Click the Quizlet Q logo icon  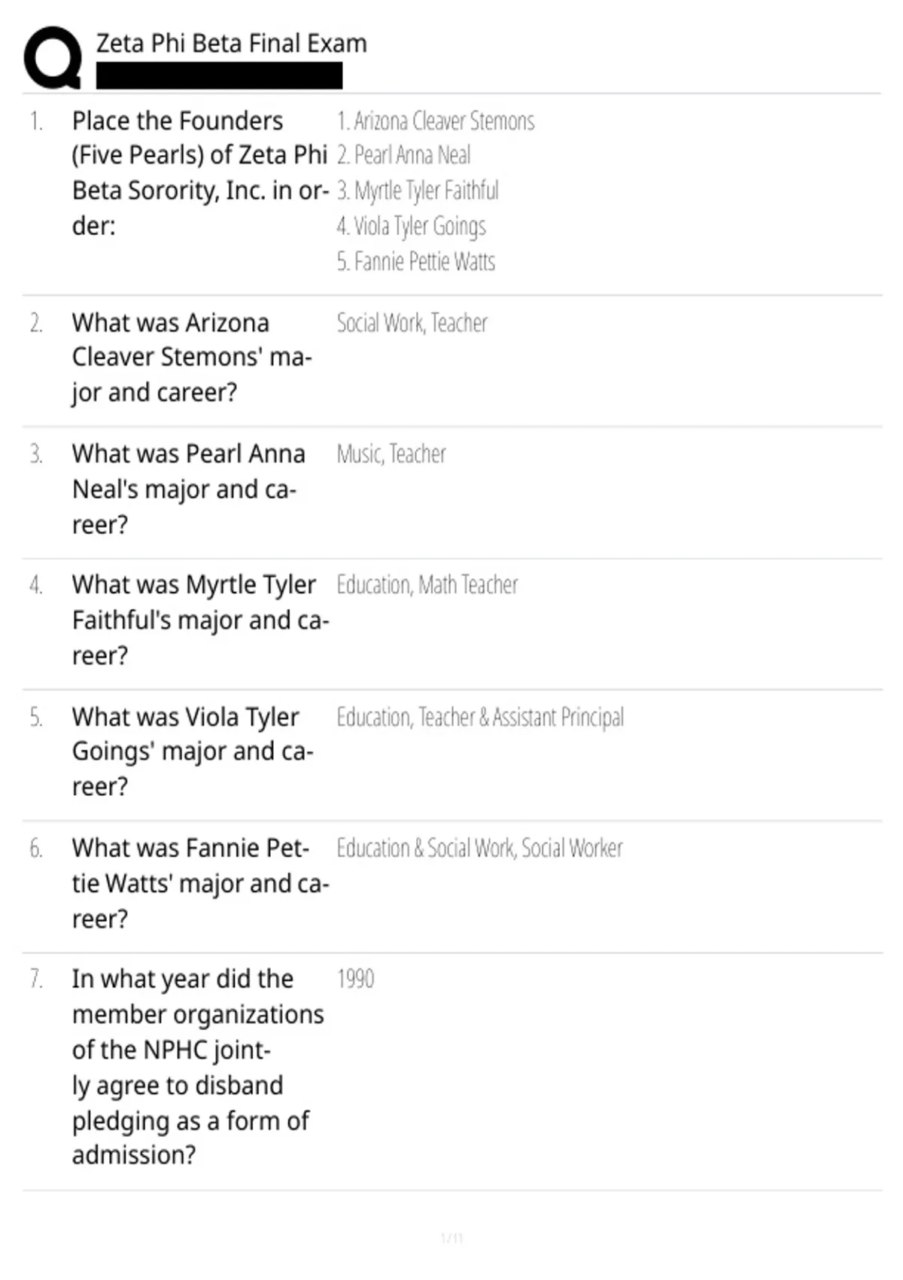pyautogui.click(x=53, y=58)
